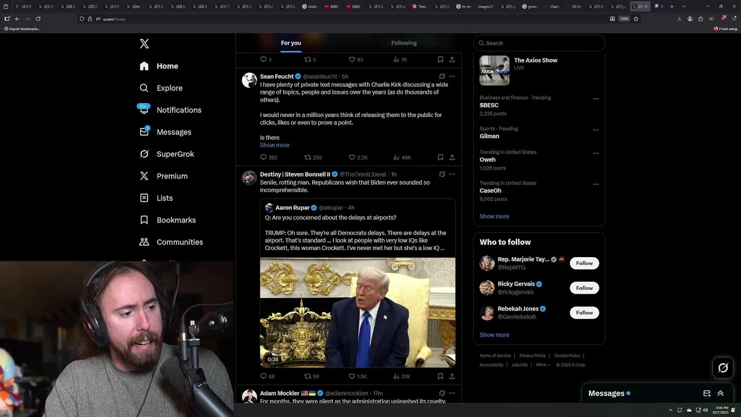The image size is (741, 417).
Task: Like Sean Feucht's post
Action: tap(358, 158)
